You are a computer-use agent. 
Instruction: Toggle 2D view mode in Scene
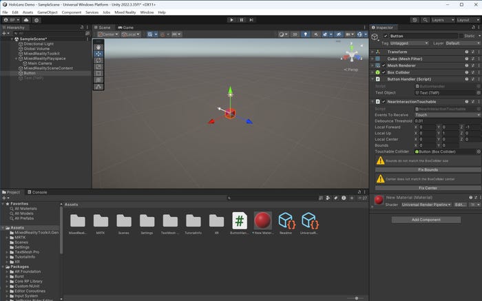click(x=295, y=34)
